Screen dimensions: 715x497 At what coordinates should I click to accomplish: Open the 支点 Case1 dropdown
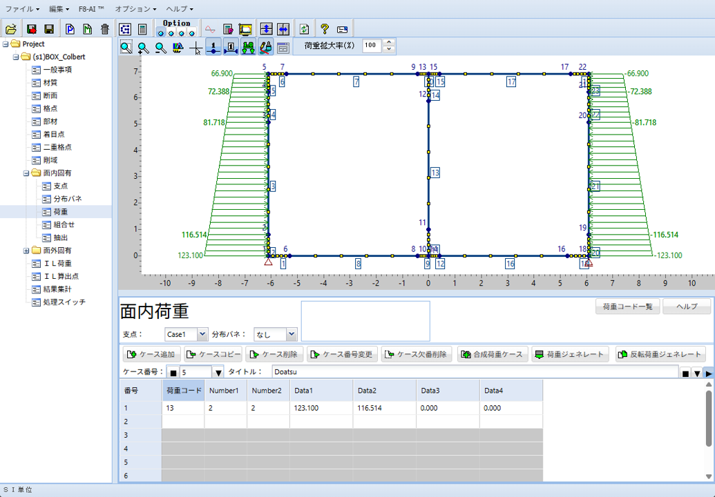click(202, 334)
